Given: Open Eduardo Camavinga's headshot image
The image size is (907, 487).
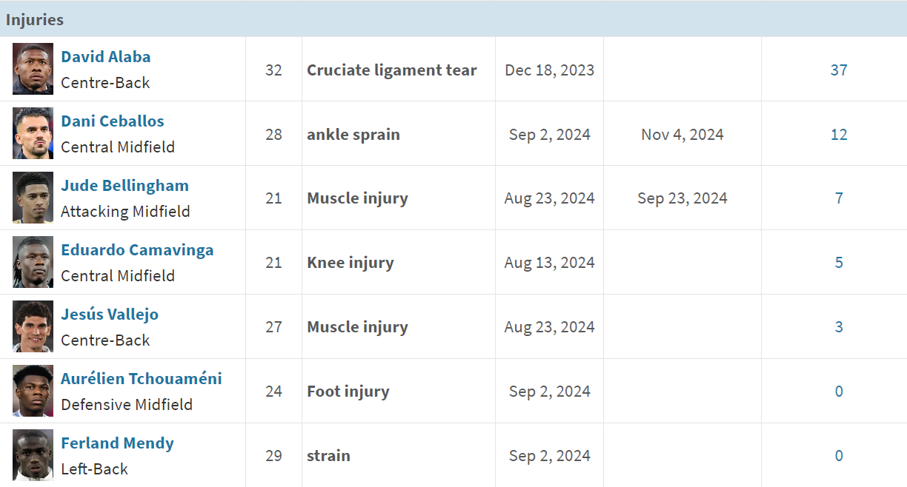Looking at the screenshot, I should click(x=33, y=262).
